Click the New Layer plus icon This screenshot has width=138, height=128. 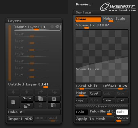[14, 102]
